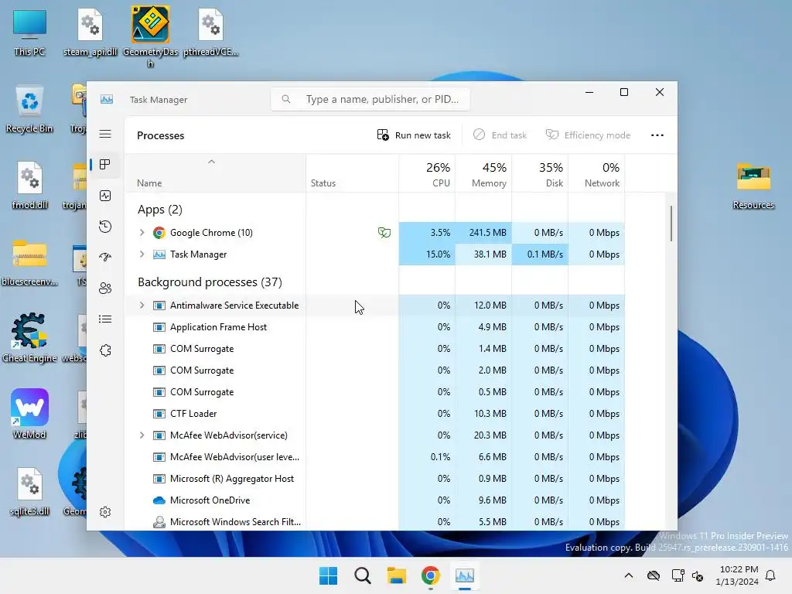The width and height of the screenshot is (792, 594).
Task: Expand the Task Manager process row
Action: tap(142, 254)
